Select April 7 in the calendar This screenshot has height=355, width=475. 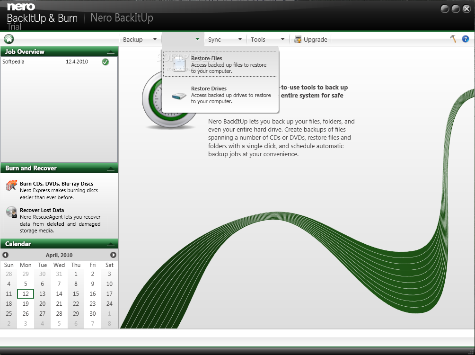click(59, 284)
